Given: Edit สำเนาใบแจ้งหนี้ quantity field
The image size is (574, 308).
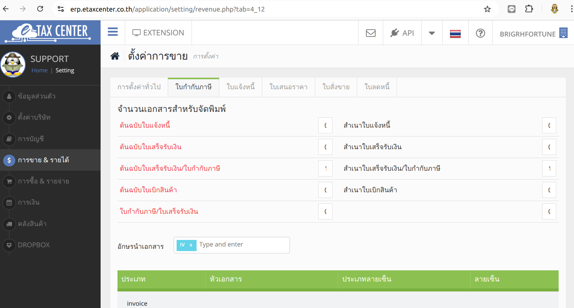Looking at the screenshot, I should 549,125.
